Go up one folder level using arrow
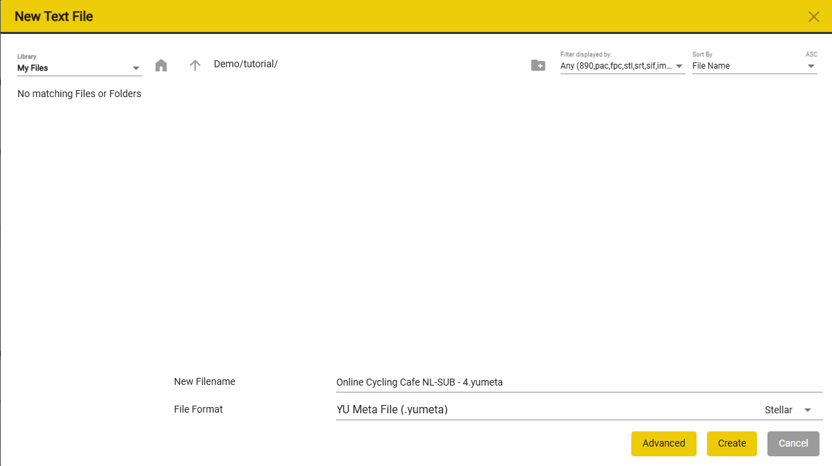The width and height of the screenshot is (832, 466). point(195,65)
